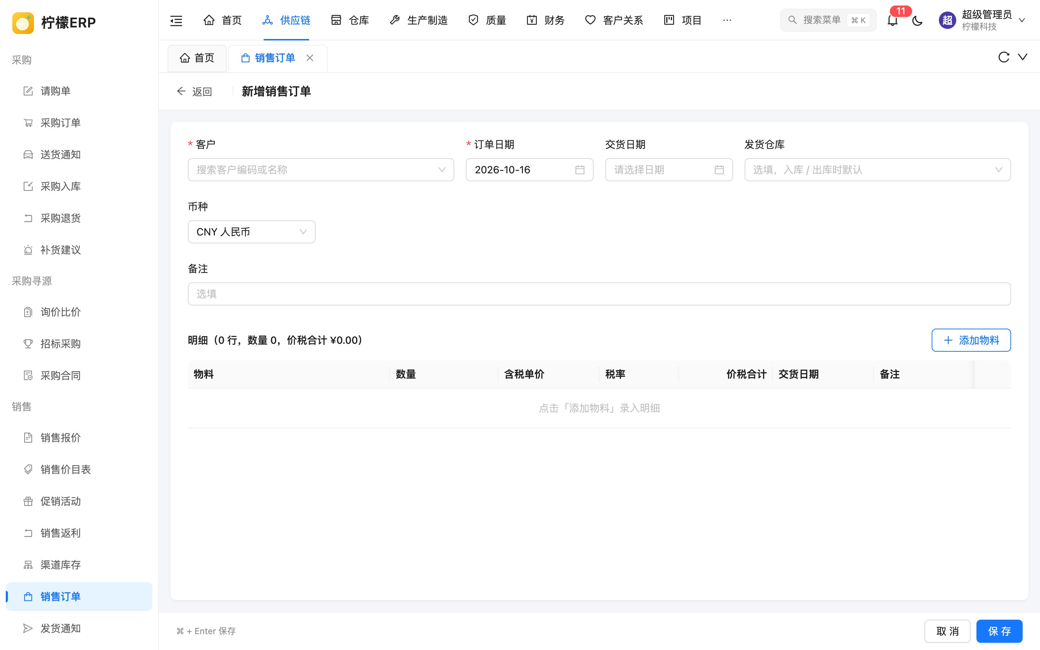1040x650 pixels.
Task: Open the notifications bell
Action: [x=893, y=20]
